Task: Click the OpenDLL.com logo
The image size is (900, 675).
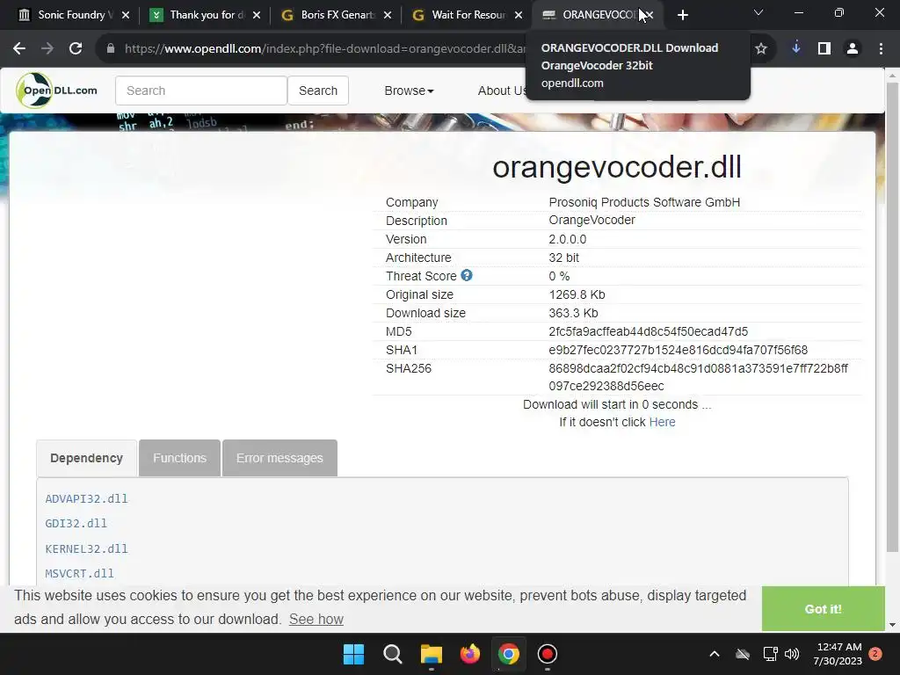Action: pos(57,91)
